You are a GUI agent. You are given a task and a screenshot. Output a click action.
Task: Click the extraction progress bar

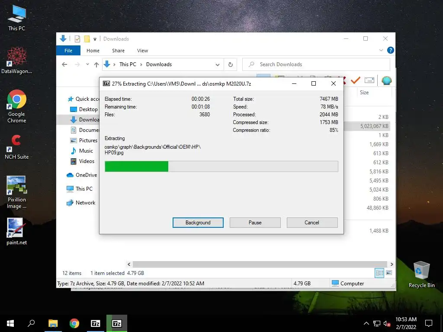click(221, 166)
